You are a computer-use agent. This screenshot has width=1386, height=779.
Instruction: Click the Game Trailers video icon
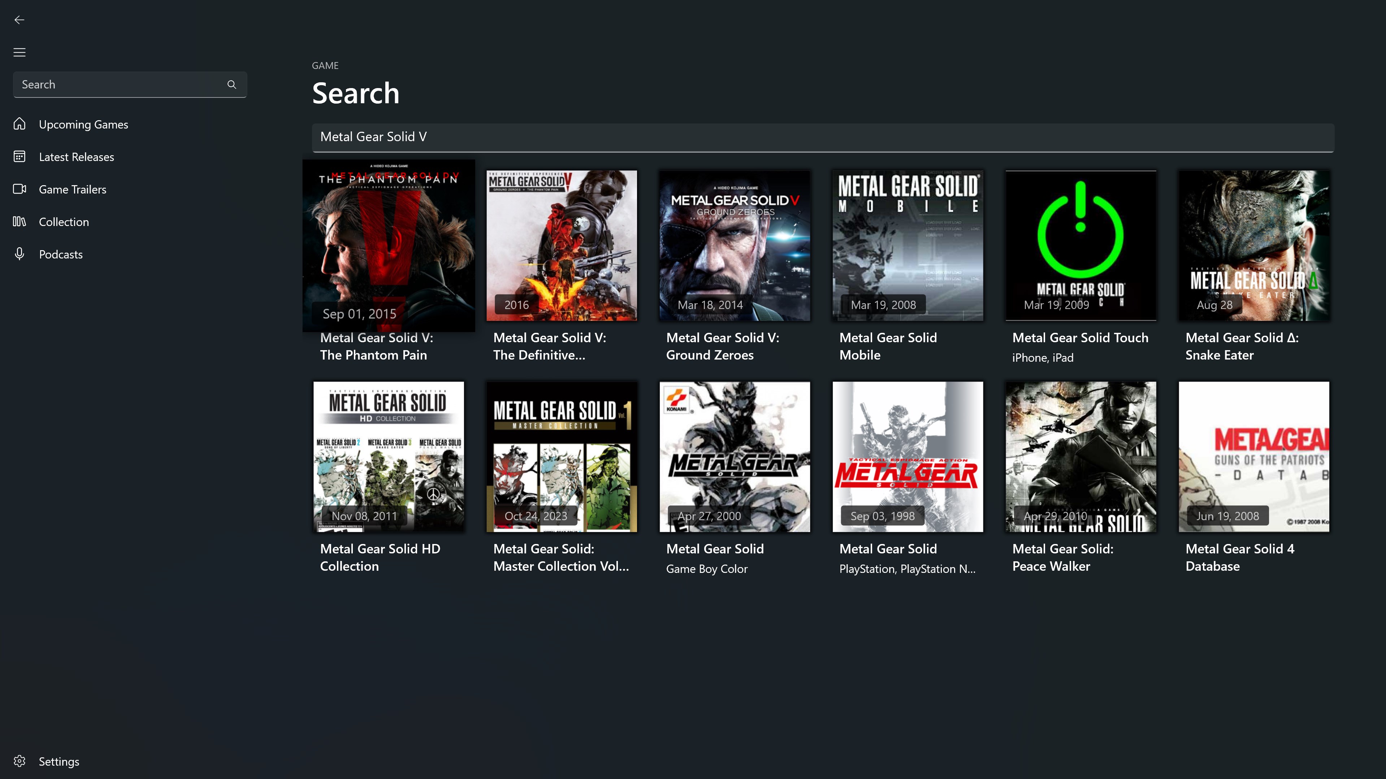click(x=20, y=189)
